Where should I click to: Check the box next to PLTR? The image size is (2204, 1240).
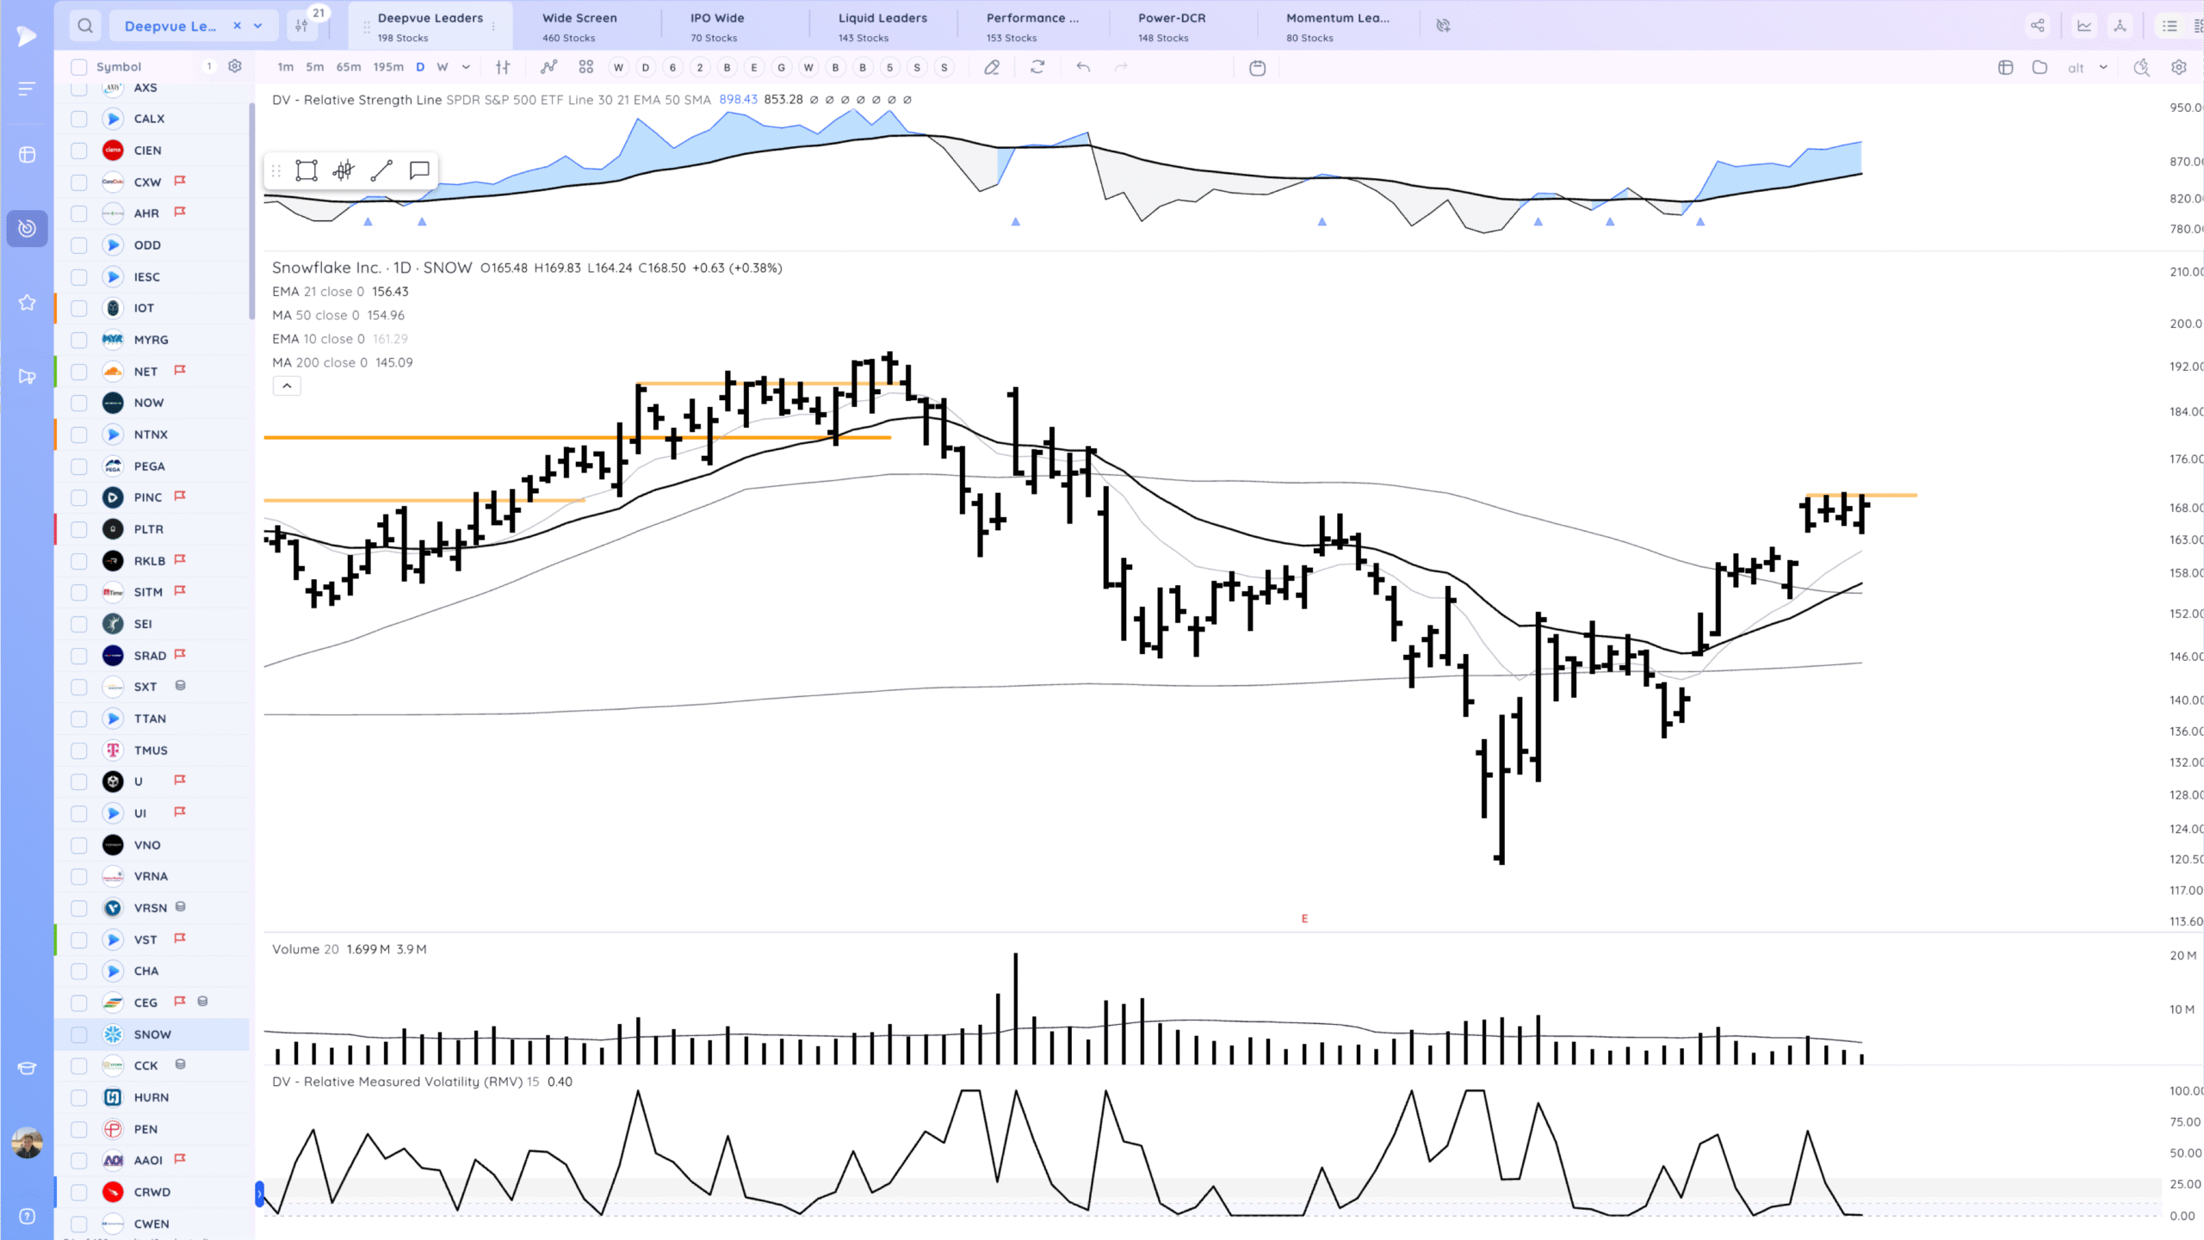pyautogui.click(x=79, y=529)
